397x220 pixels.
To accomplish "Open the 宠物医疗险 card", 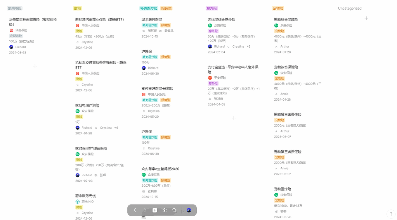I will (x=283, y=189).
